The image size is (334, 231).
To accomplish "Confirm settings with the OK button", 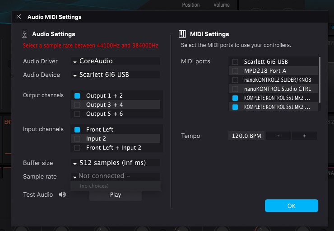I will tap(291, 206).
